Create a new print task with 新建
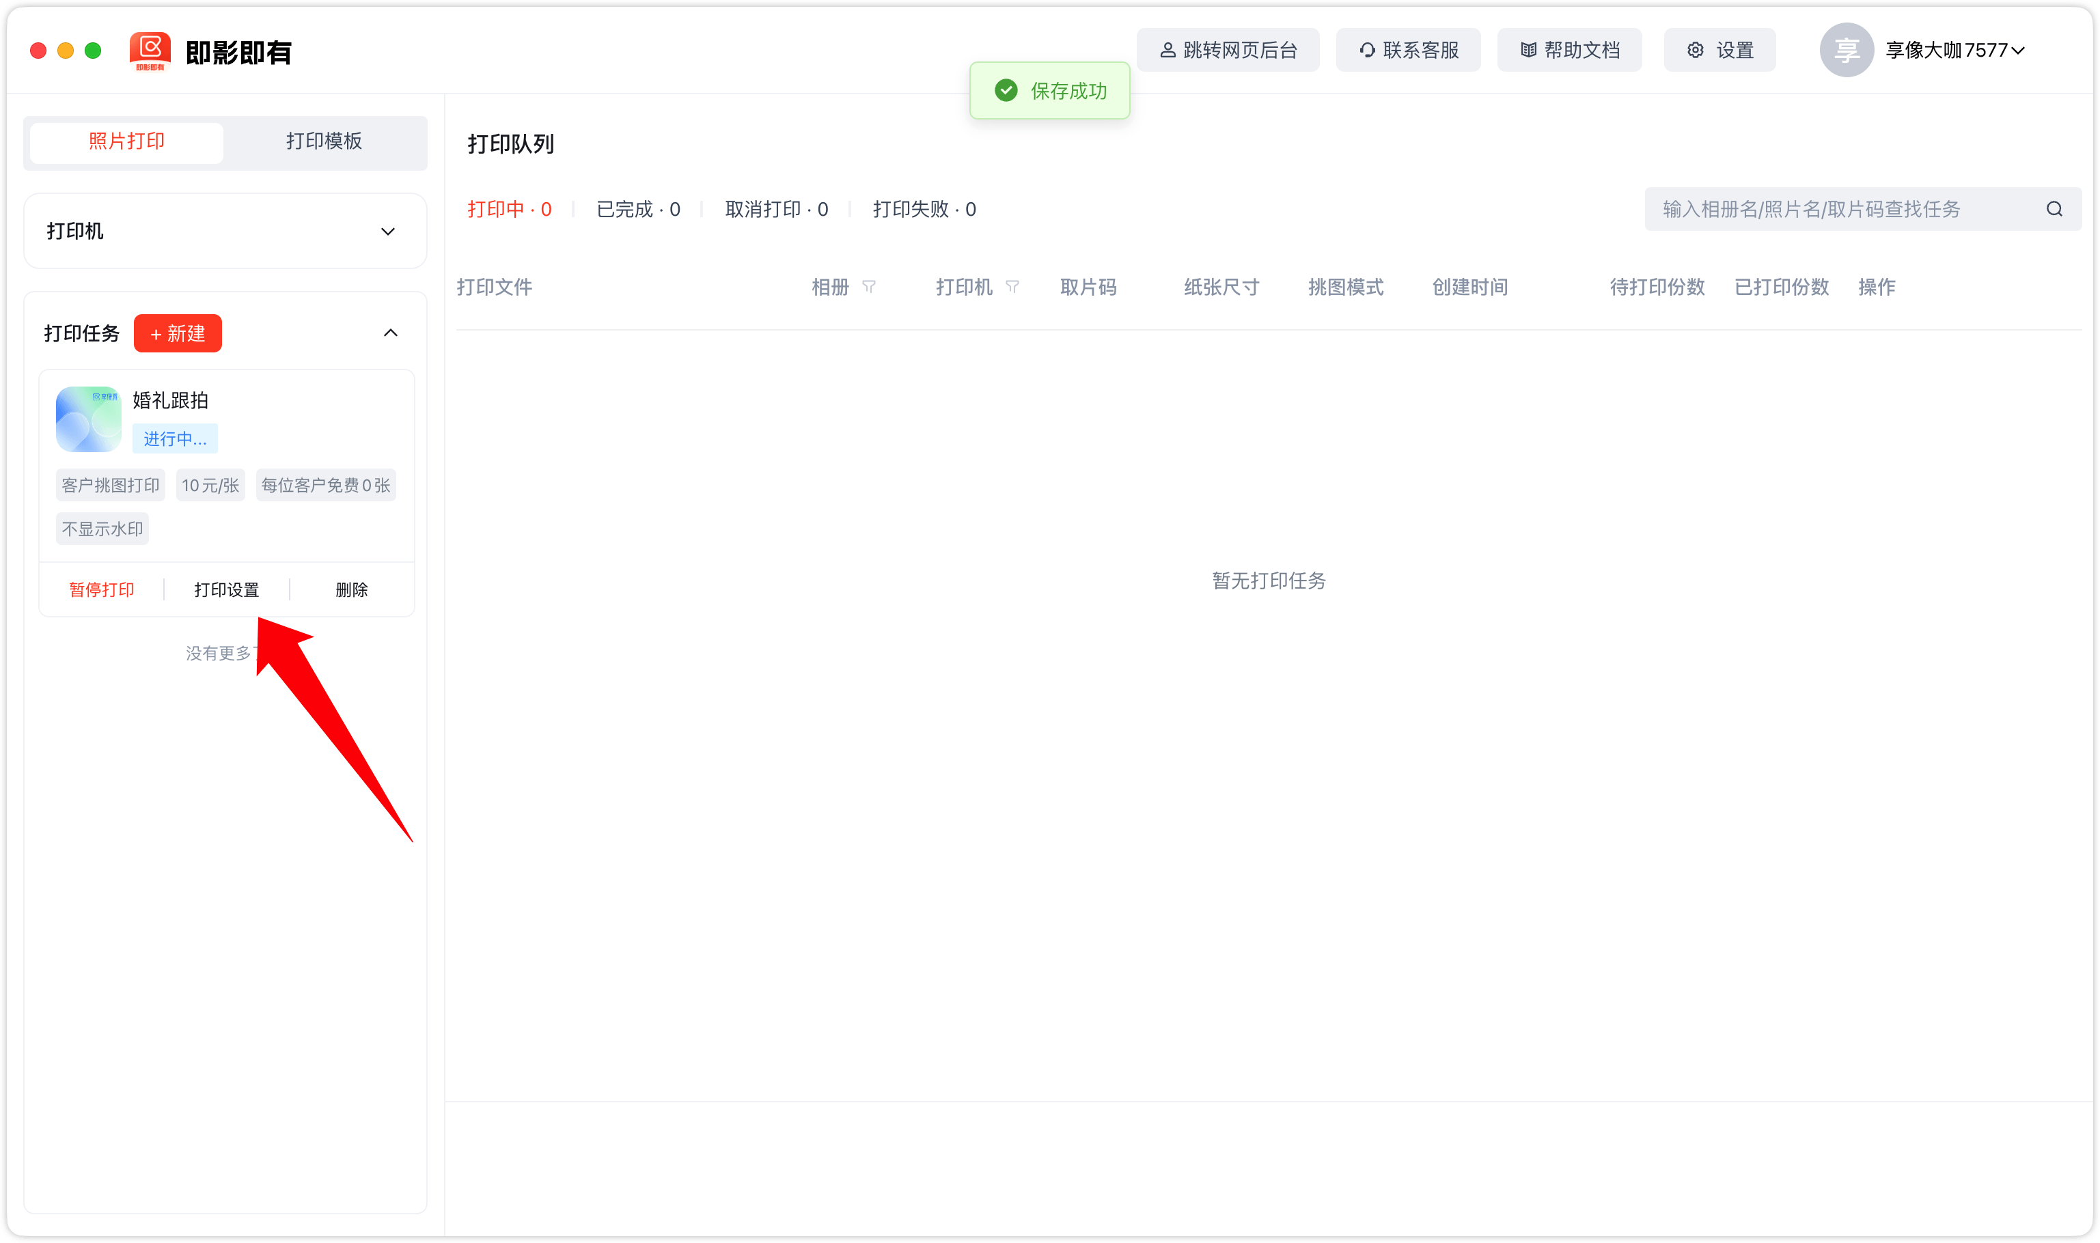The width and height of the screenshot is (2100, 1243). (177, 333)
